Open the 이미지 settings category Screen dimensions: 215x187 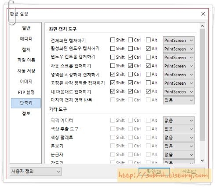(26, 82)
